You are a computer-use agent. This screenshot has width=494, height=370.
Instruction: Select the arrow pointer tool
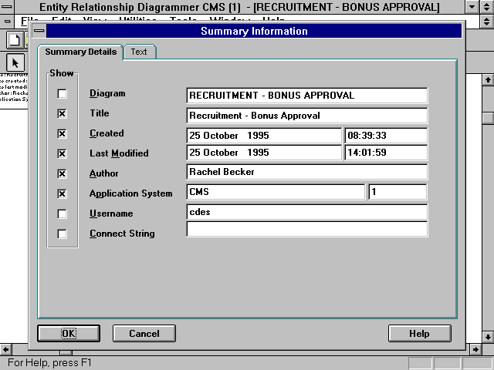click(15, 62)
